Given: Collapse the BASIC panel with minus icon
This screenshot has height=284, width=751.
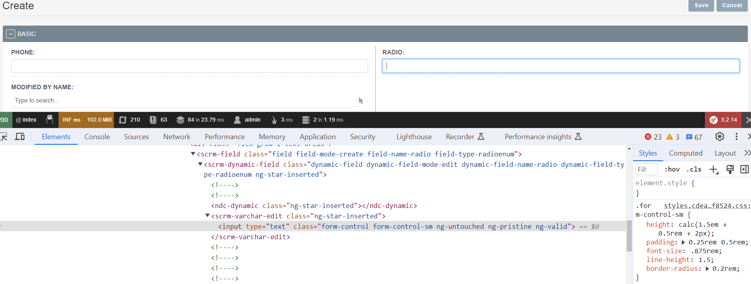Looking at the screenshot, I should click(11, 34).
